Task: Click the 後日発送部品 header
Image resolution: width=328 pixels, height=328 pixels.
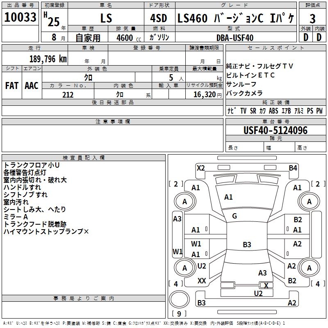Action: click(x=112, y=102)
